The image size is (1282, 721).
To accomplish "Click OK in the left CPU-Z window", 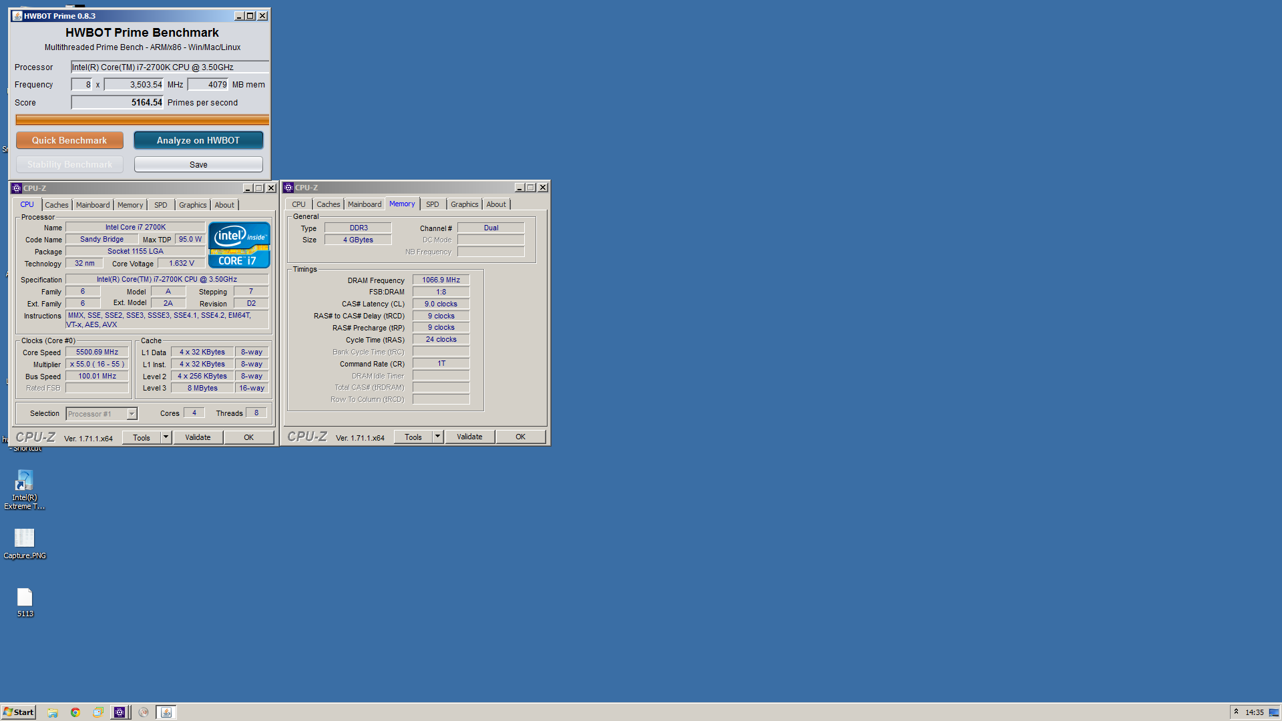I will click(248, 437).
